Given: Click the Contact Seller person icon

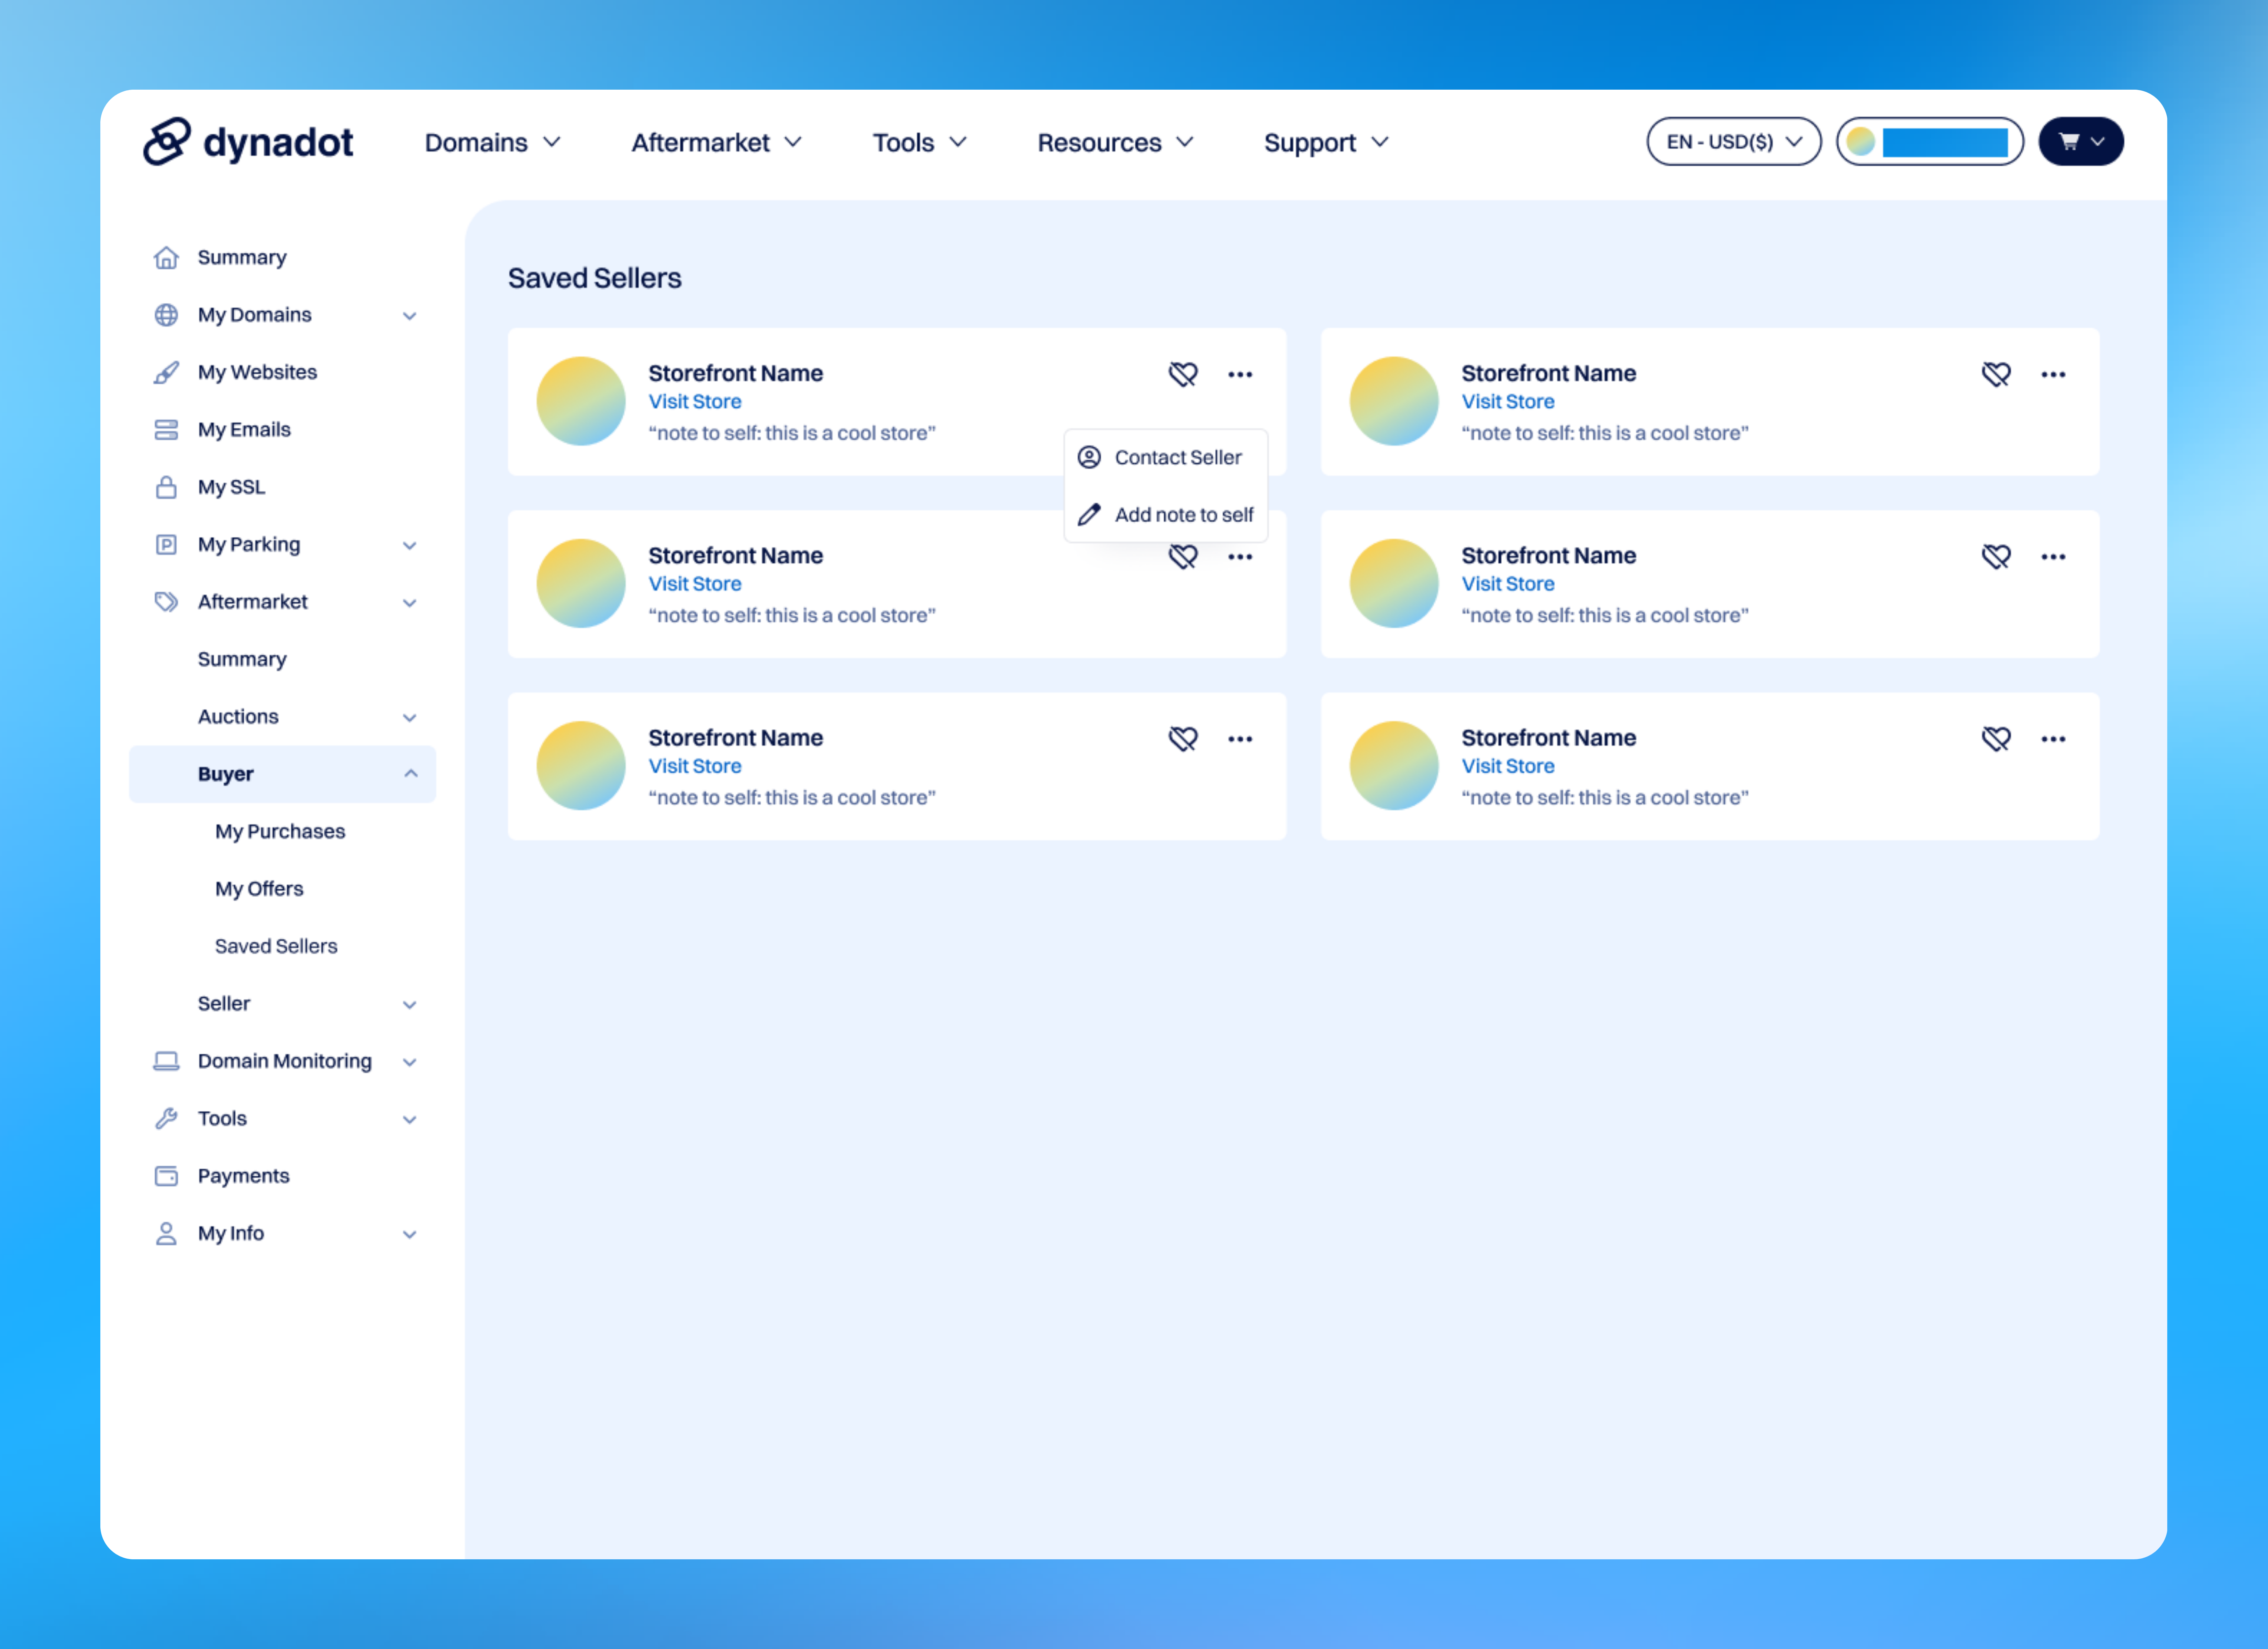Looking at the screenshot, I should point(1089,457).
